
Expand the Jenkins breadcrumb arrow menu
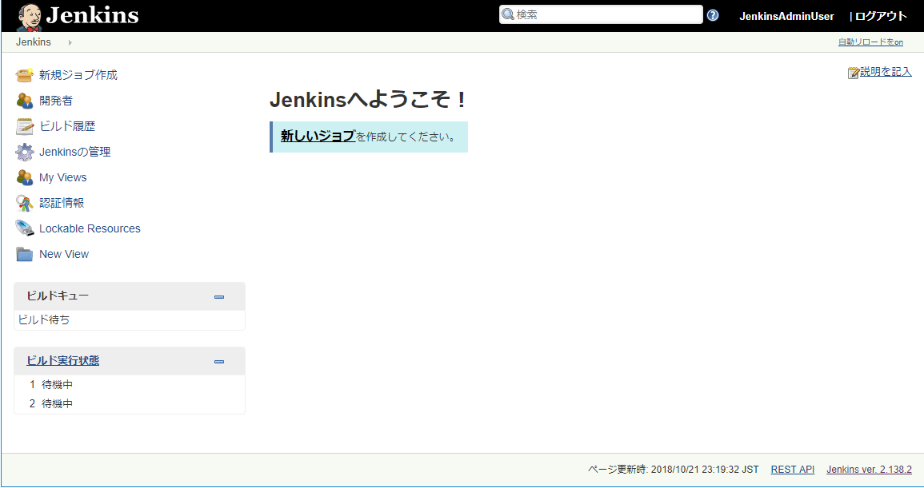(x=70, y=42)
